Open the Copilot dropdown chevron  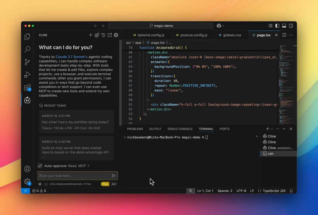223,26
